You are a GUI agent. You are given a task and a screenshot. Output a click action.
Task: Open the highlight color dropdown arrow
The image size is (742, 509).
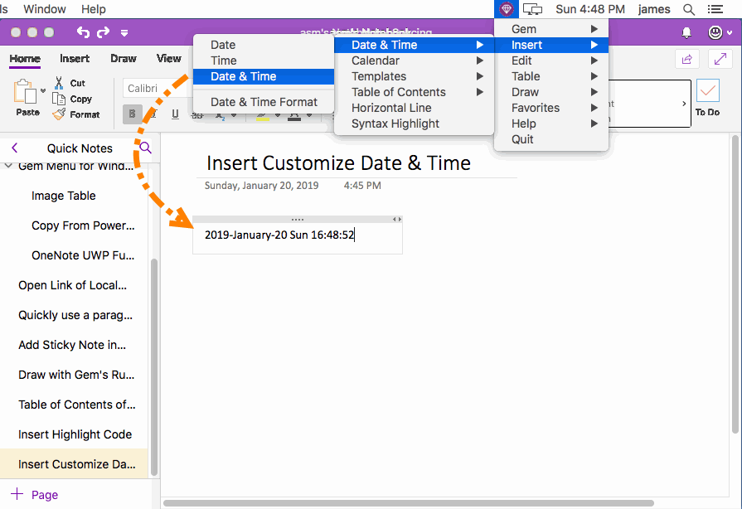[x=278, y=115]
